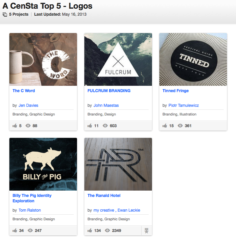Visit Jen Davies' profile
Screen dimensions: 236x246
28,105
